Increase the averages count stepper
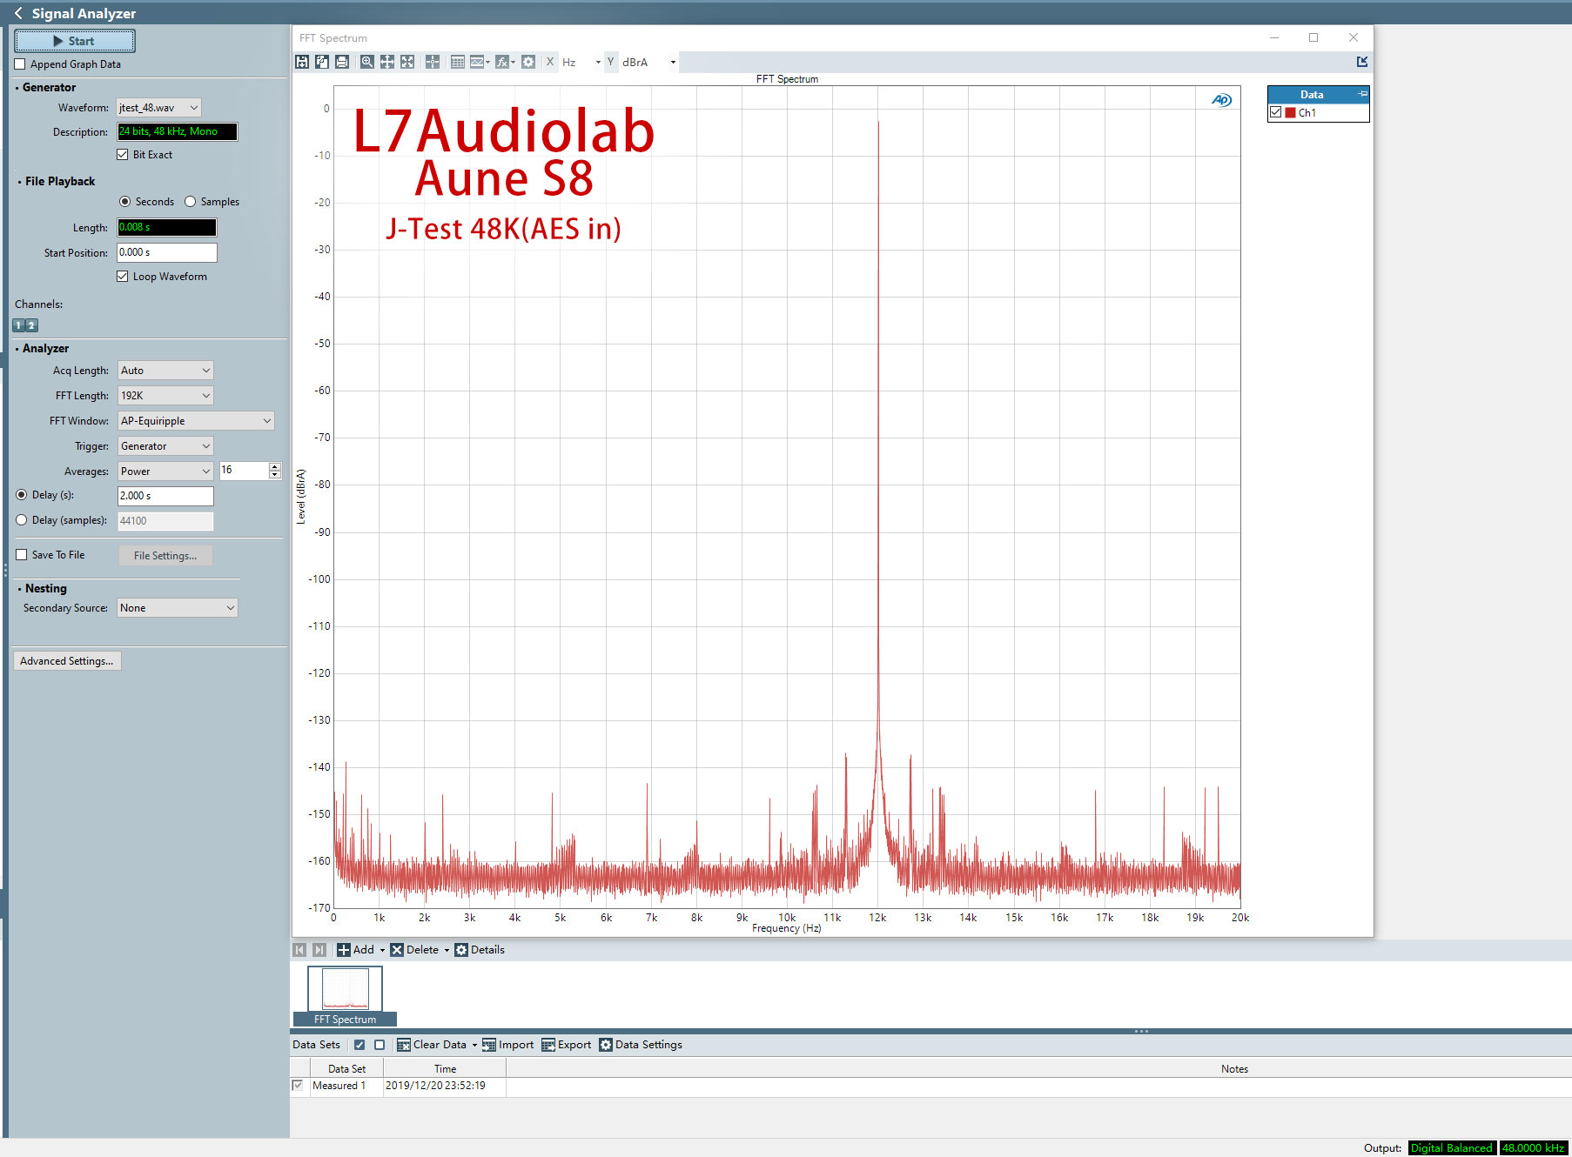 point(275,466)
